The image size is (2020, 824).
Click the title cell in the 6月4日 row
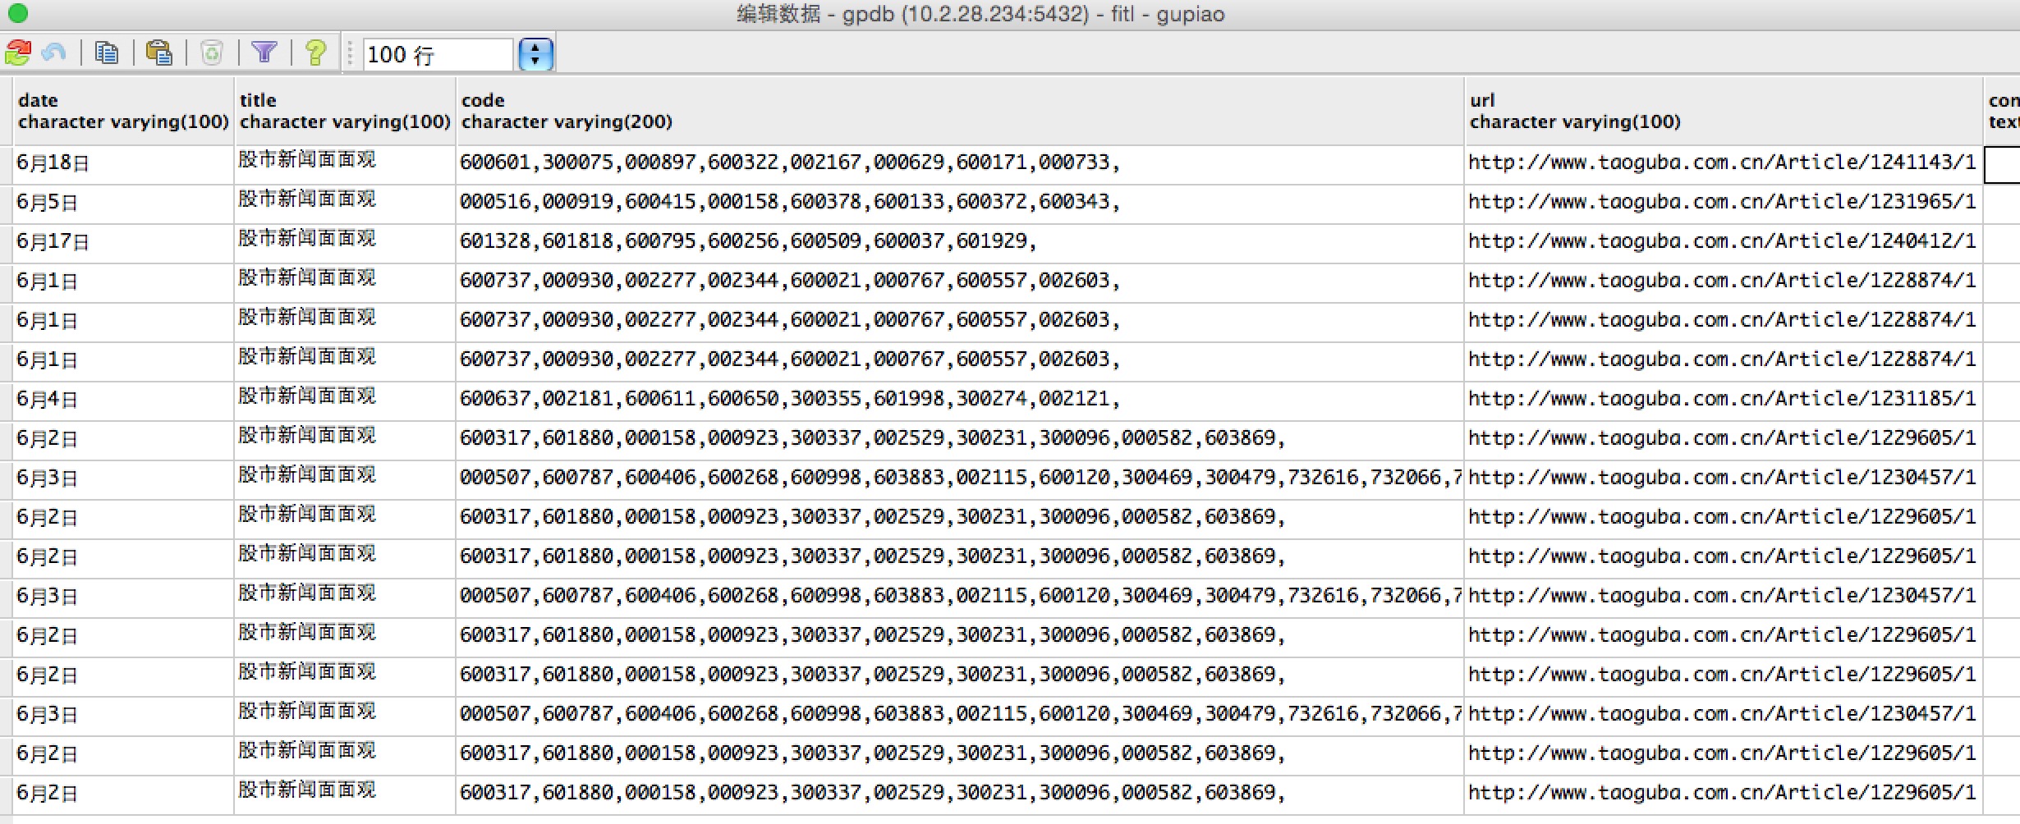(345, 400)
